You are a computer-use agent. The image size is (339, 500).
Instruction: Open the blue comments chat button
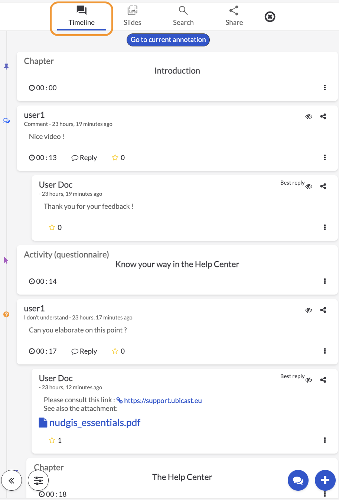[298, 480]
